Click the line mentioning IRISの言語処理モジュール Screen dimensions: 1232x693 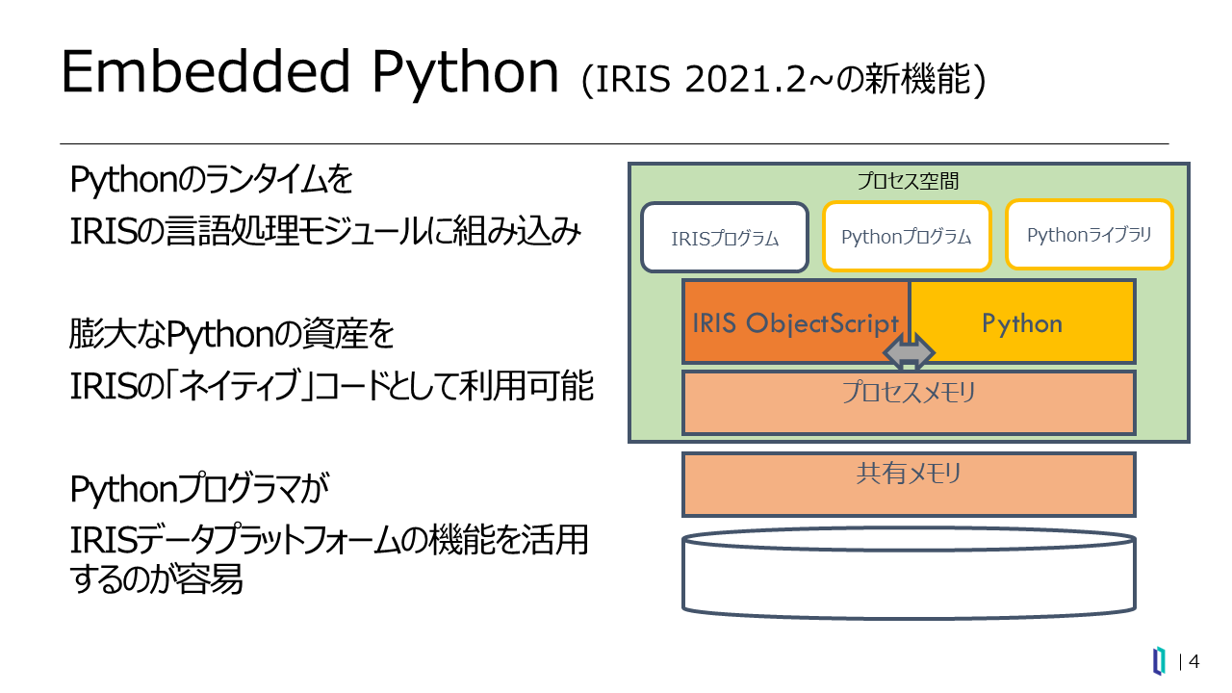click(x=325, y=231)
